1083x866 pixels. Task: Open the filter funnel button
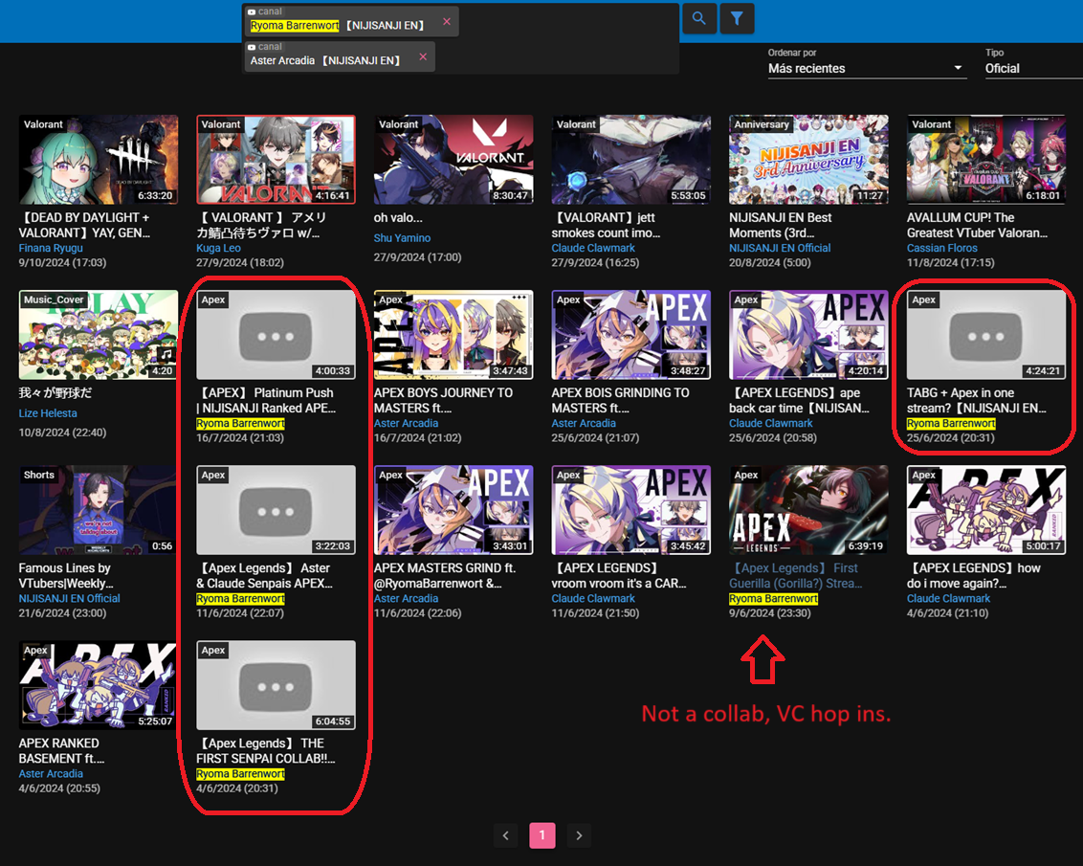(737, 18)
